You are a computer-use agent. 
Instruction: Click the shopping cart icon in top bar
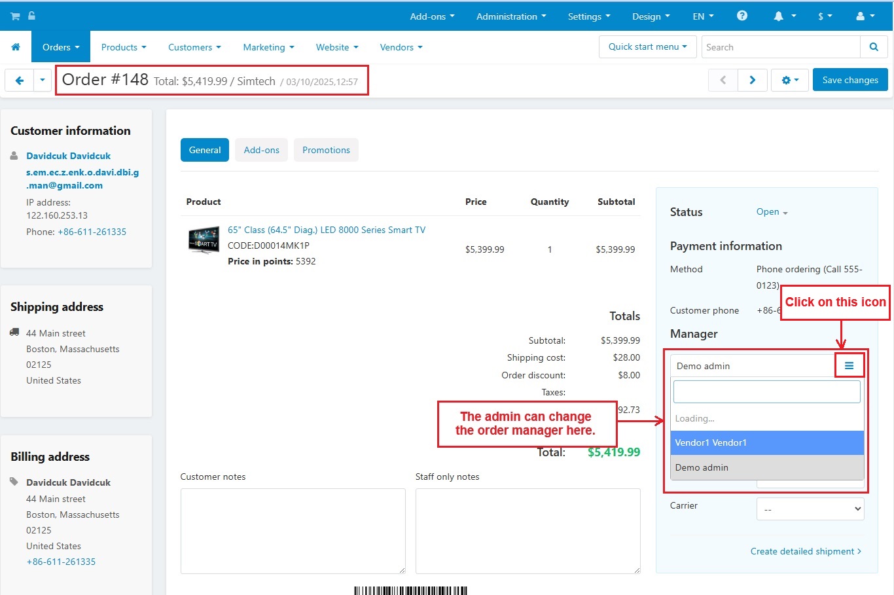15,16
